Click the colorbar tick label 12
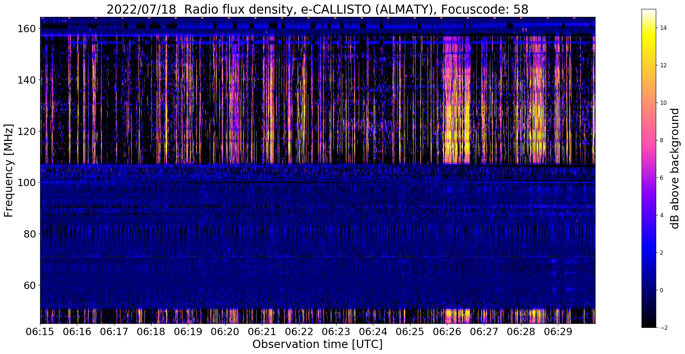Screen dimensions: 685x354 coord(663,65)
